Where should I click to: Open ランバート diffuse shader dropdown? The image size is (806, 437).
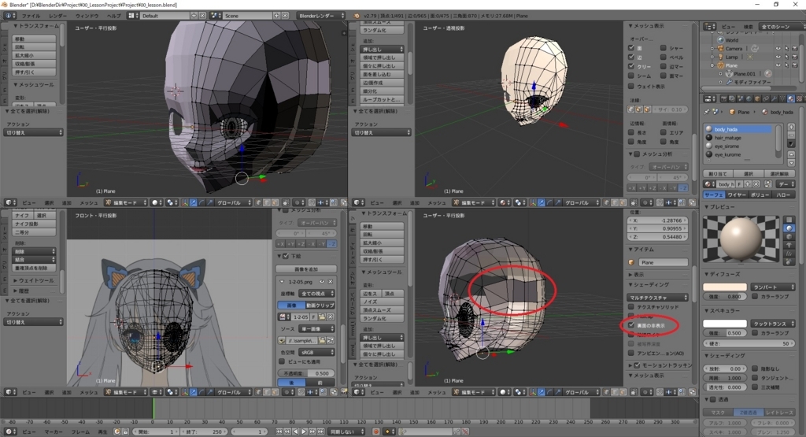point(771,287)
